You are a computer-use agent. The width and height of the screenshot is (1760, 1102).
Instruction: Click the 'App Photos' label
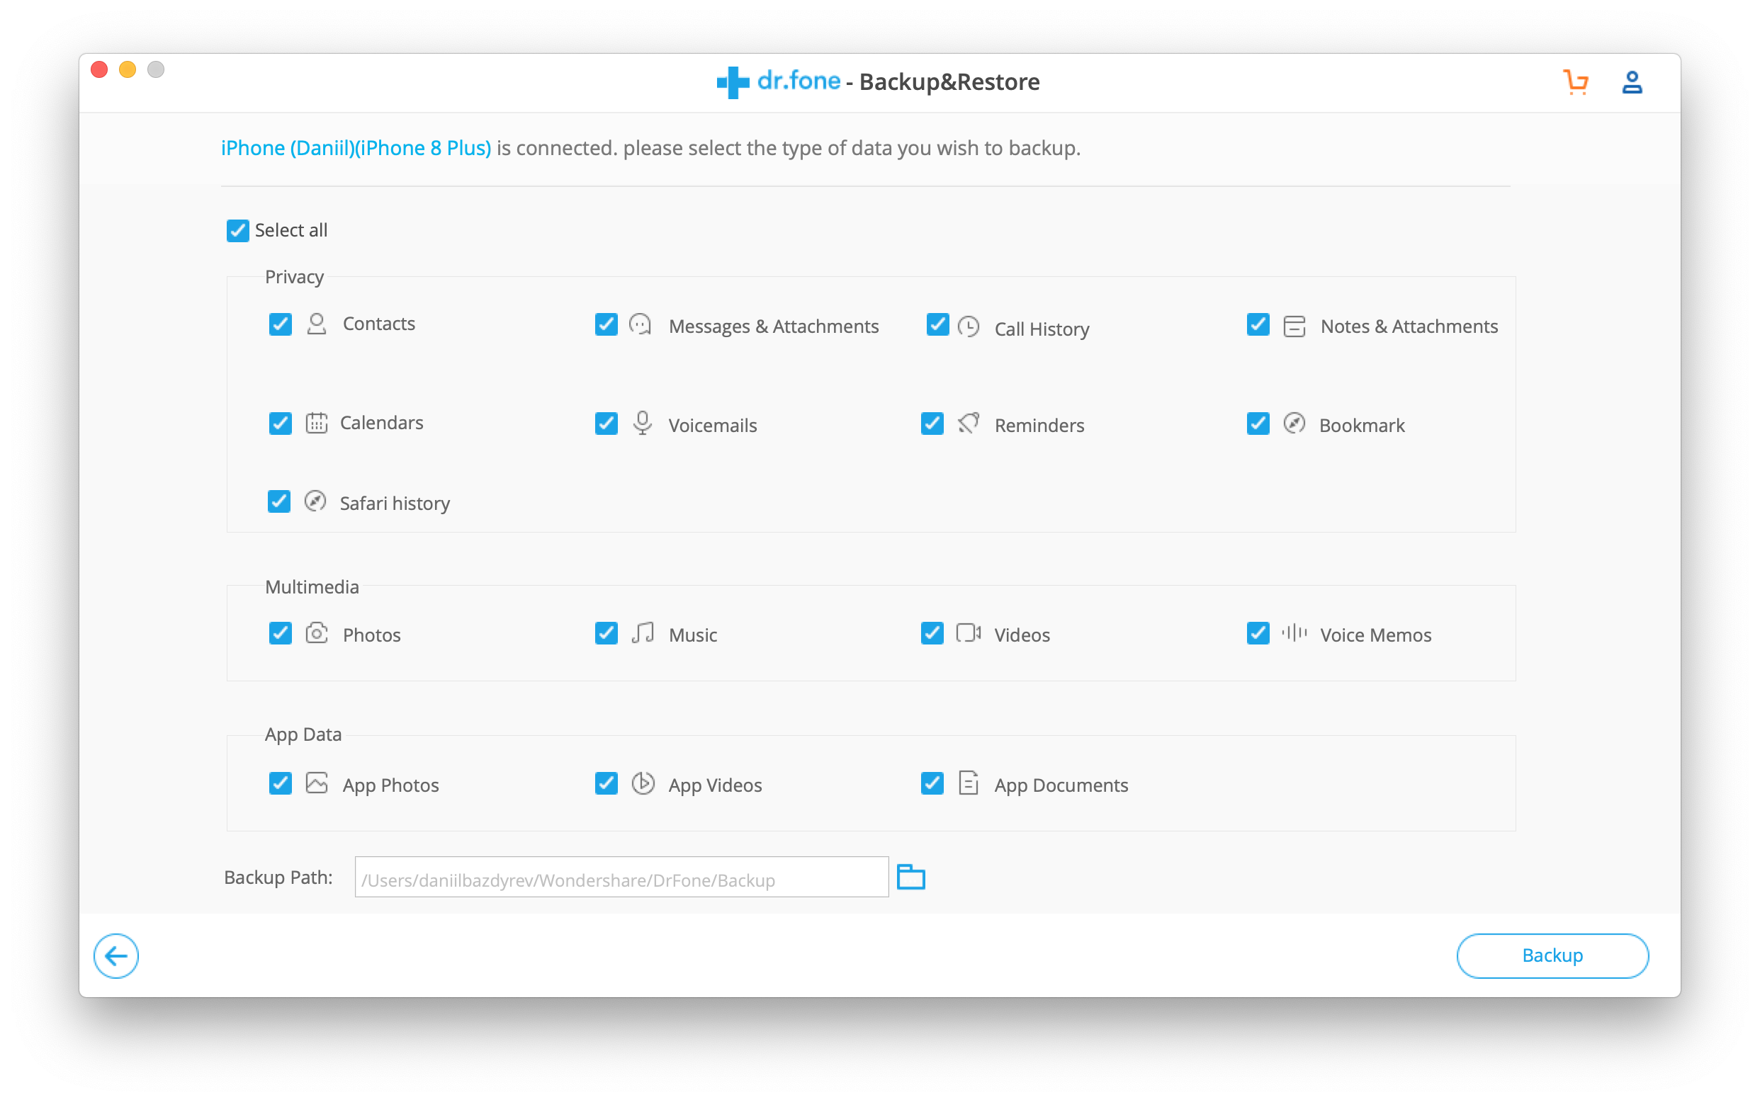(390, 785)
